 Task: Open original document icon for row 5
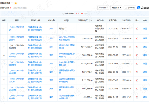pos(137,63)
